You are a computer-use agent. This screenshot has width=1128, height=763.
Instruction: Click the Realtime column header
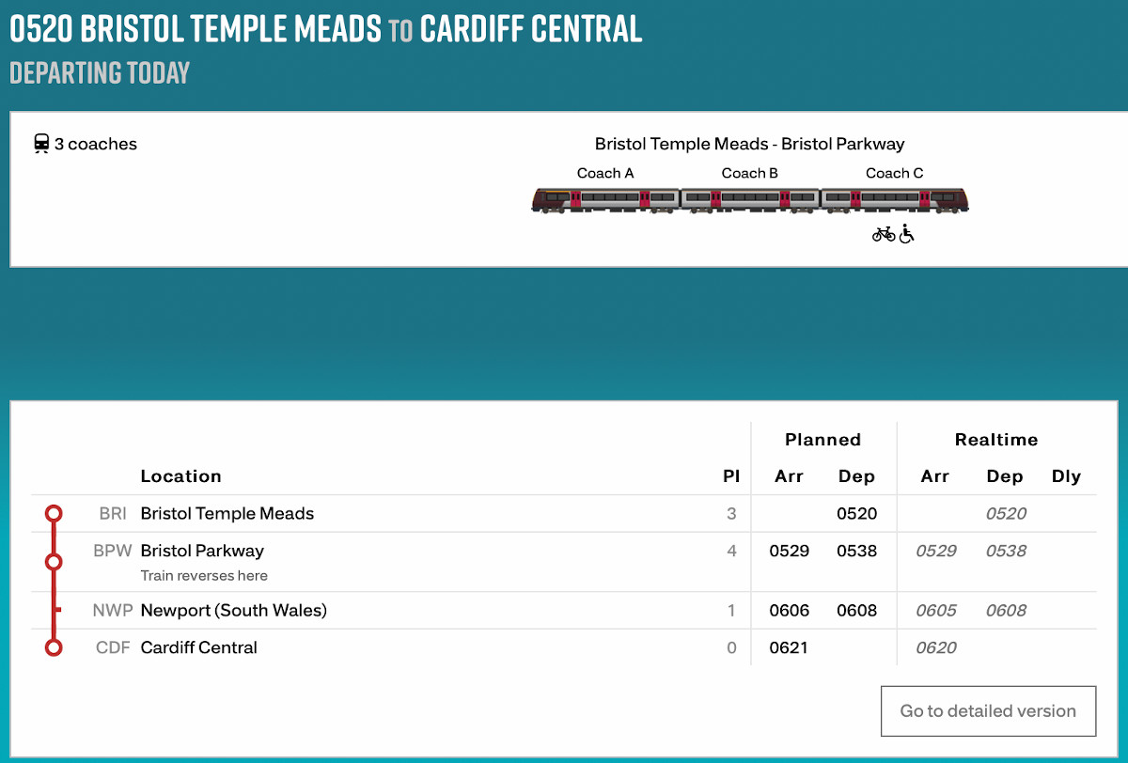click(x=996, y=440)
